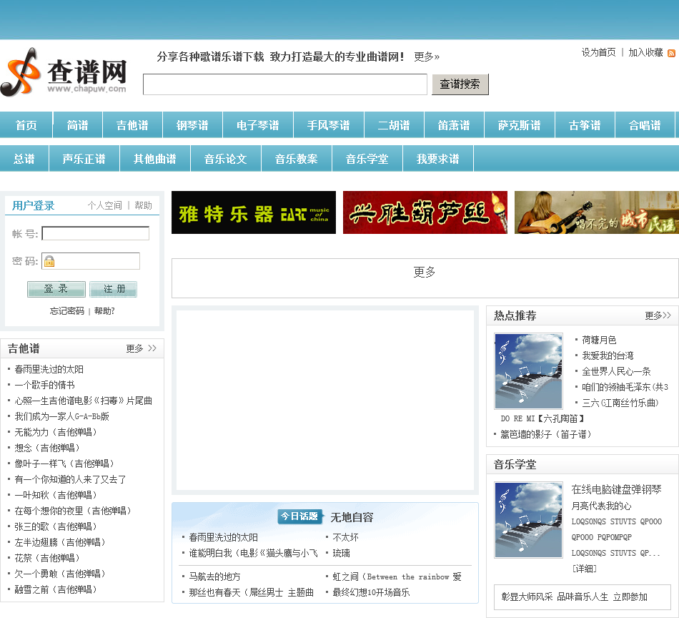Open 无地自容 today's topic

pyautogui.click(x=352, y=517)
